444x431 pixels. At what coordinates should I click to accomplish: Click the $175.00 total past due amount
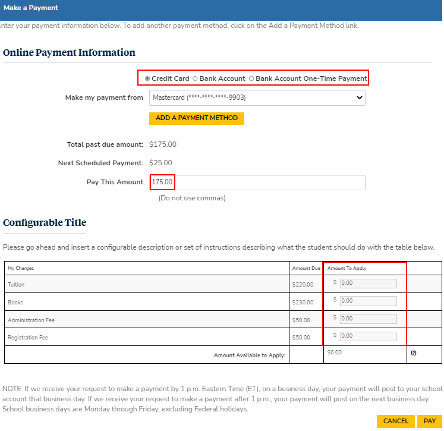click(x=163, y=144)
